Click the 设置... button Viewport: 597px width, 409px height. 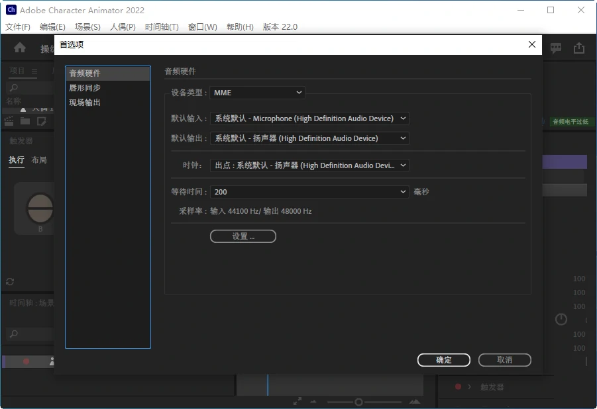coord(243,236)
